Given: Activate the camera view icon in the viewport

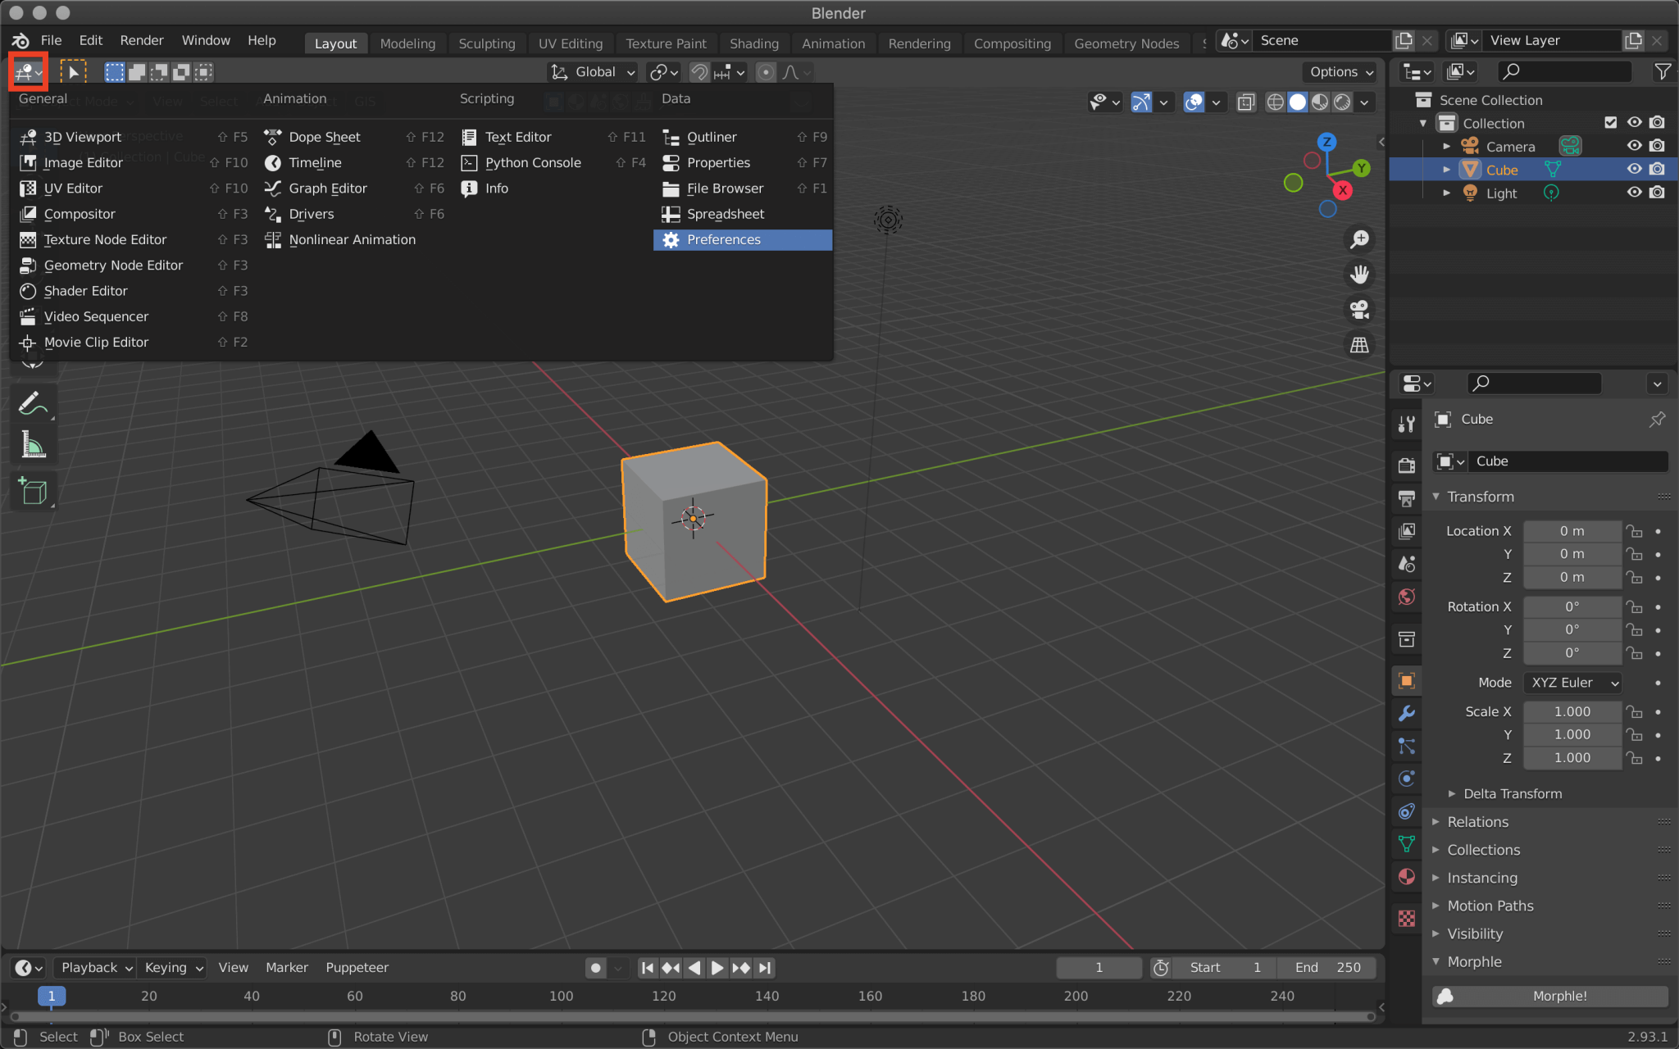Looking at the screenshot, I should pos(1358,309).
